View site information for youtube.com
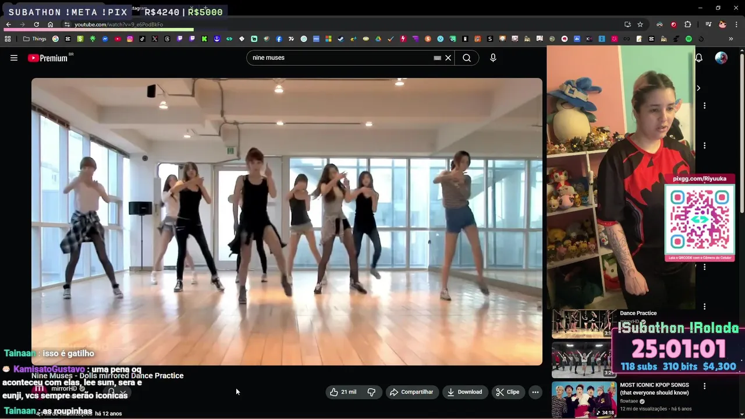Image resolution: width=745 pixels, height=419 pixels. coord(67,24)
